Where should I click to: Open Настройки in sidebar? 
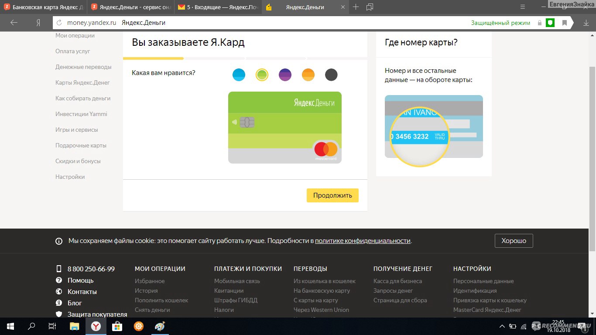(70, 177)
